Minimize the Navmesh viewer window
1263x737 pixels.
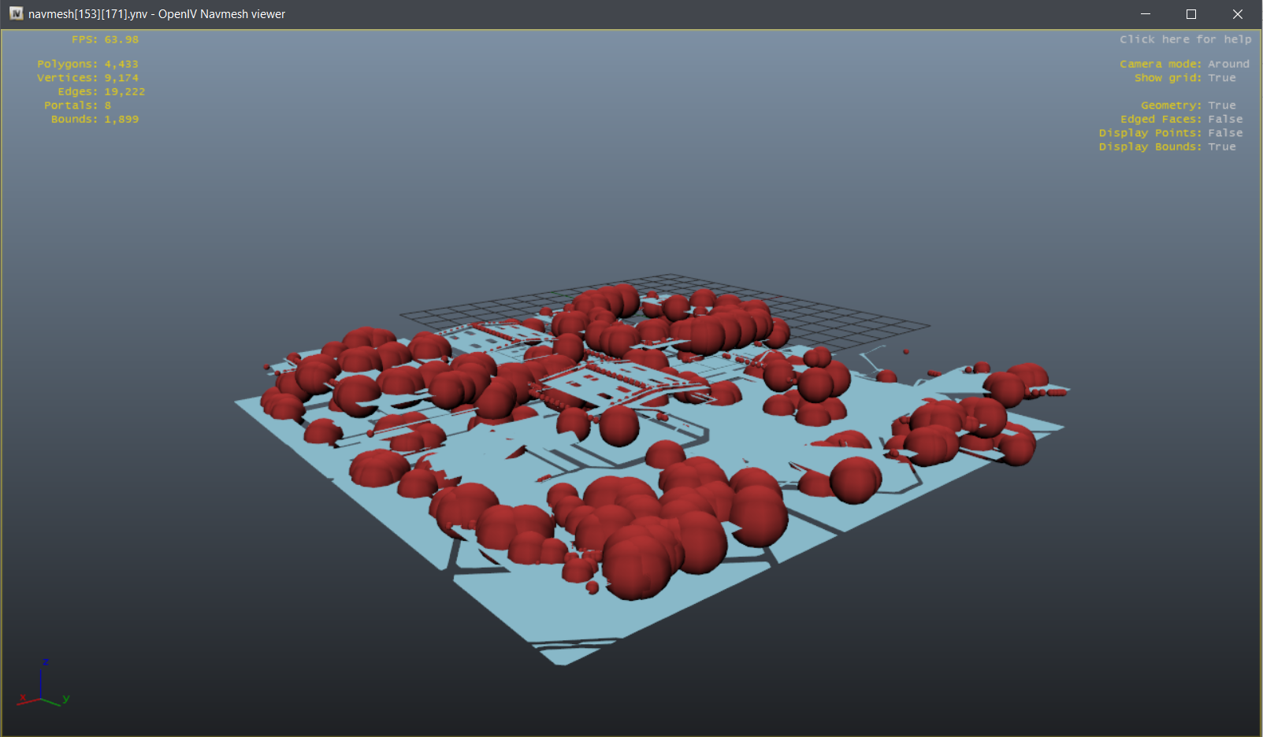click(x=1146, y=14)
